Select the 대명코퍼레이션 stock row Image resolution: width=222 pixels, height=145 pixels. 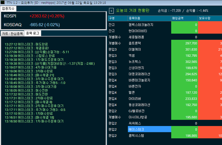165,74
